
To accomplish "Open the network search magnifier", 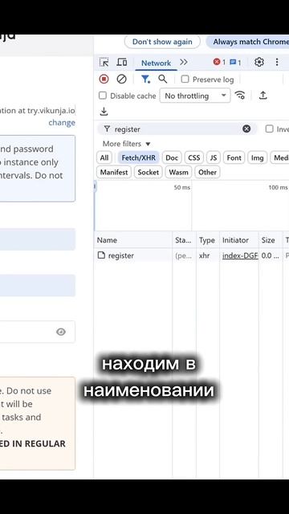I will tap(162, 79).
